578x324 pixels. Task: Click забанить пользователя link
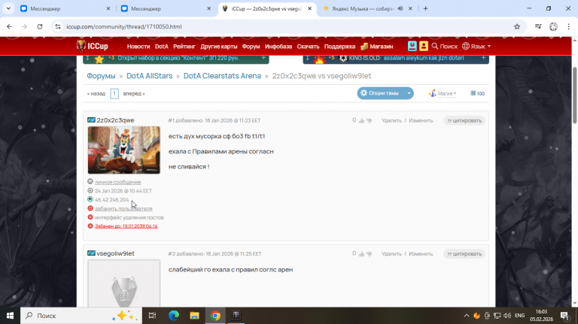123,208
